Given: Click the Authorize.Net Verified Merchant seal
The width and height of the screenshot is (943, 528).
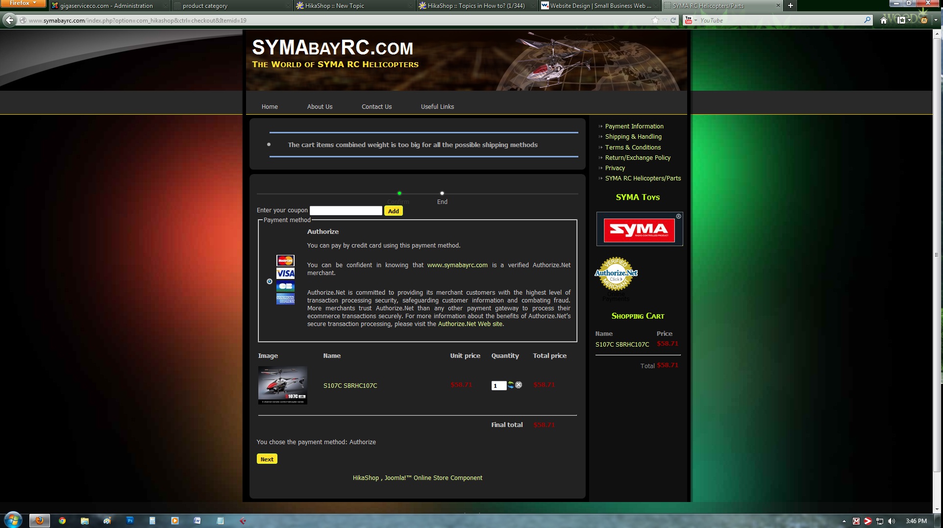Looking at the screenshot, I should coord(616,274).
